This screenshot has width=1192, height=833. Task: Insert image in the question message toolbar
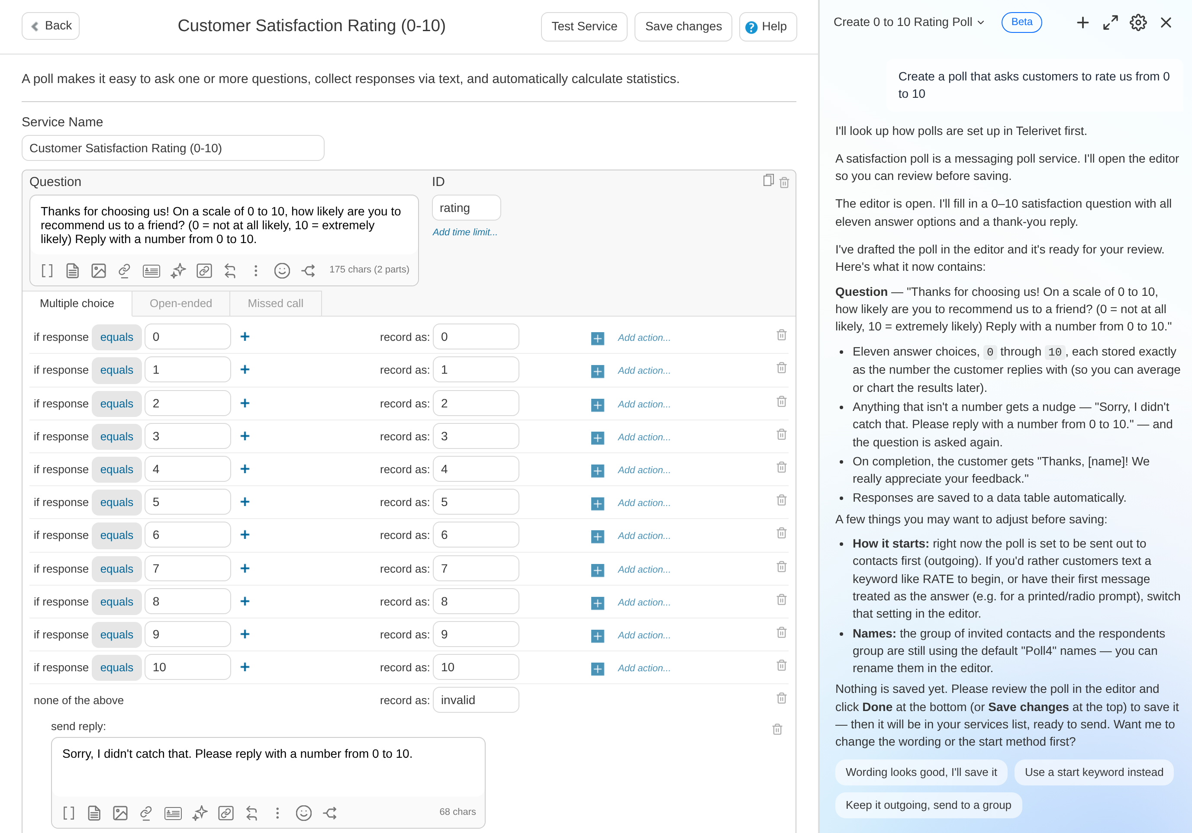coord(98,270)
